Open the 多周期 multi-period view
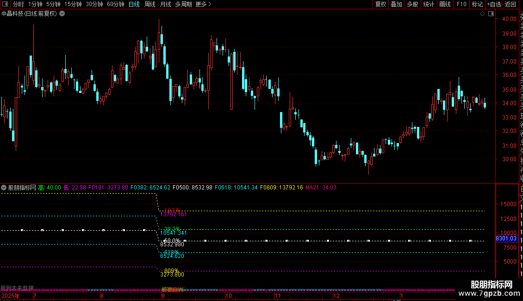 click(183, 4)
